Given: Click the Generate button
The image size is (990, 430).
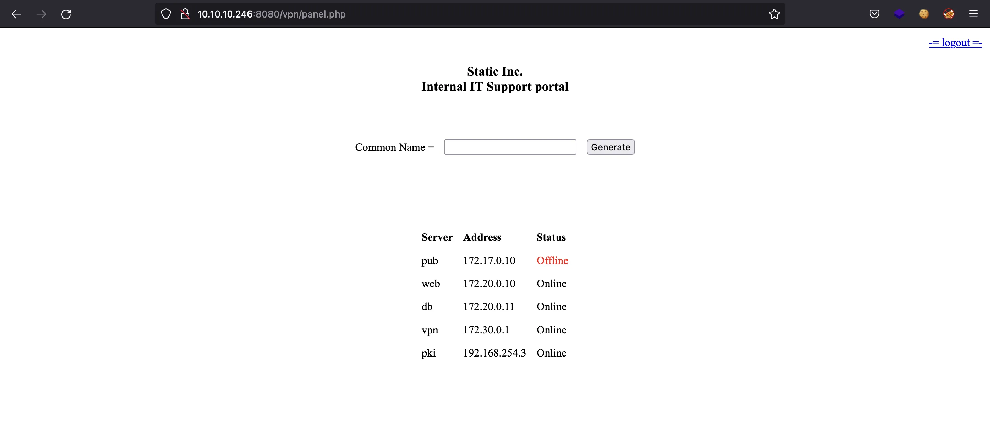Looking at the screenshot, I should tap(610, 147).
